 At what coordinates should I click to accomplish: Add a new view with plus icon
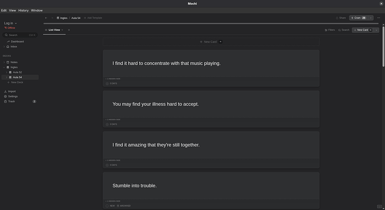pyautogui.click(x=69, y=30)
